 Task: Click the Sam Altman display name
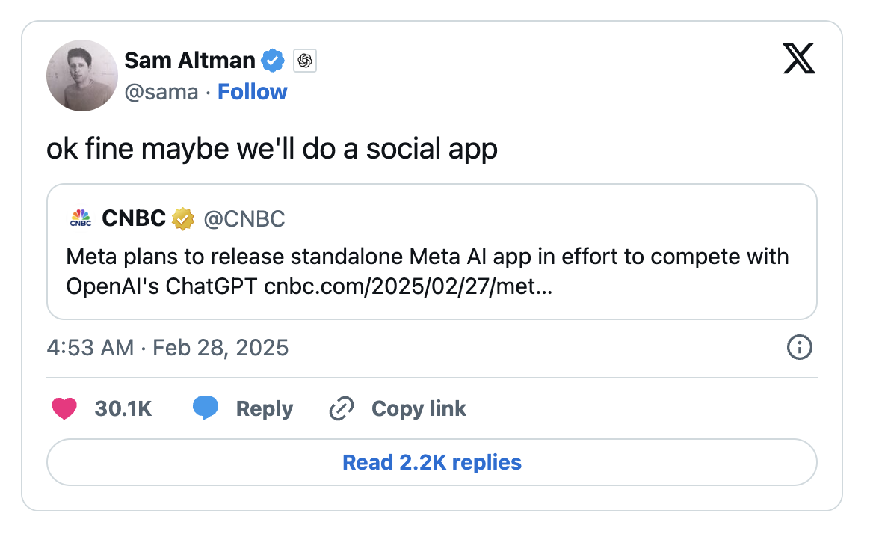click(x=189, y=60)
